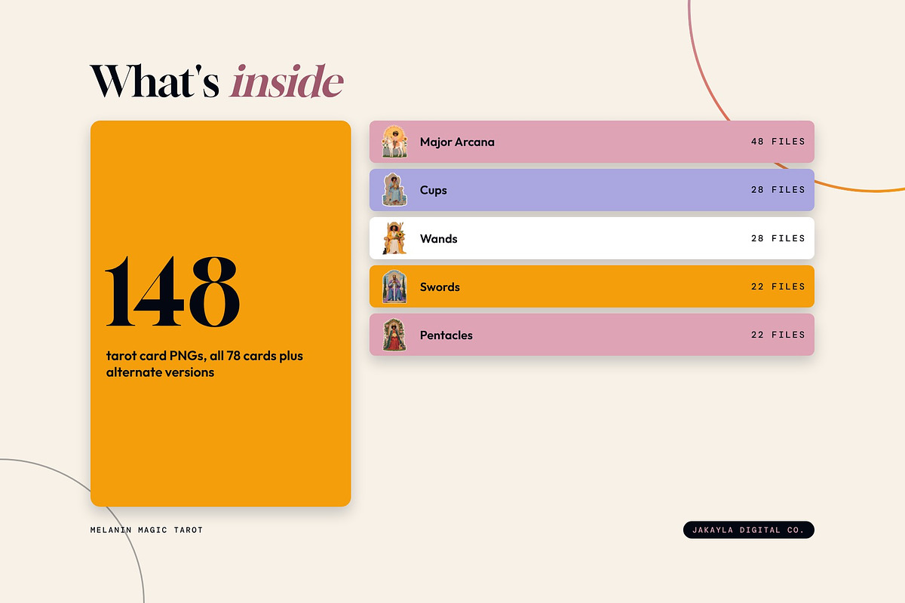
Task: Click the Wands card thumbnail
Action: 394,238
